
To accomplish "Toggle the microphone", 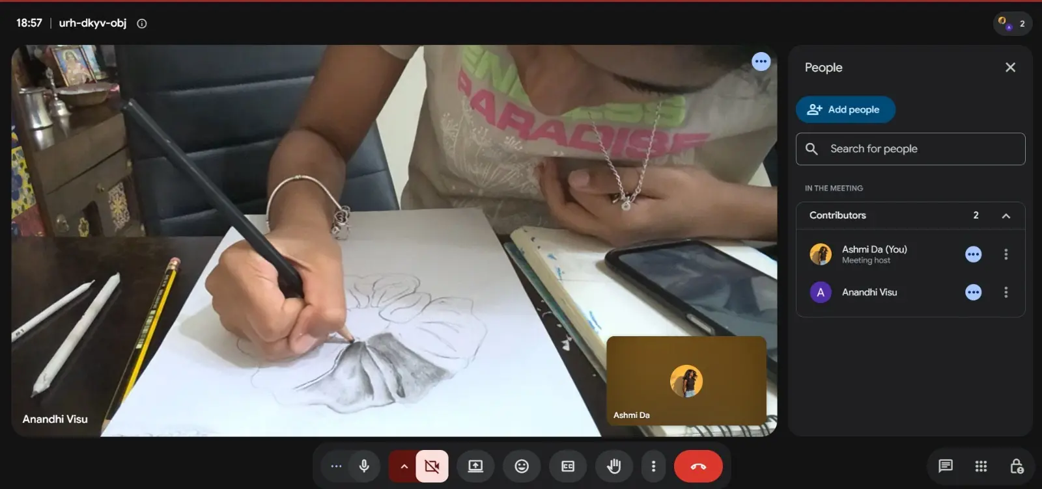I will click(x=364, y=466).
